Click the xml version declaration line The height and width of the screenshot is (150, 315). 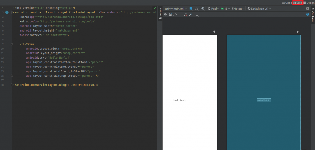44,8
